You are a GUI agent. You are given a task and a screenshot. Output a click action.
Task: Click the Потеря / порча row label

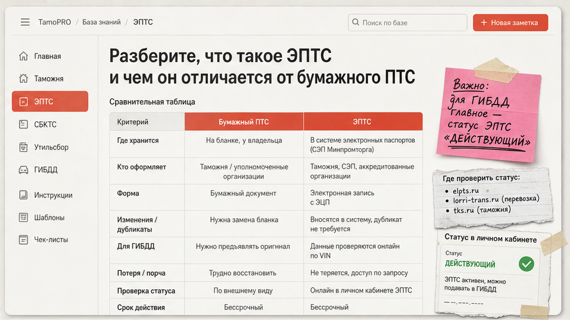141,273
